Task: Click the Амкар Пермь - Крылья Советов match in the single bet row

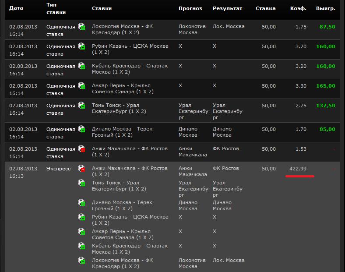Action: tap(123, 88)
